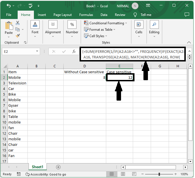Select Normal view in status bar

pos(112,174)
